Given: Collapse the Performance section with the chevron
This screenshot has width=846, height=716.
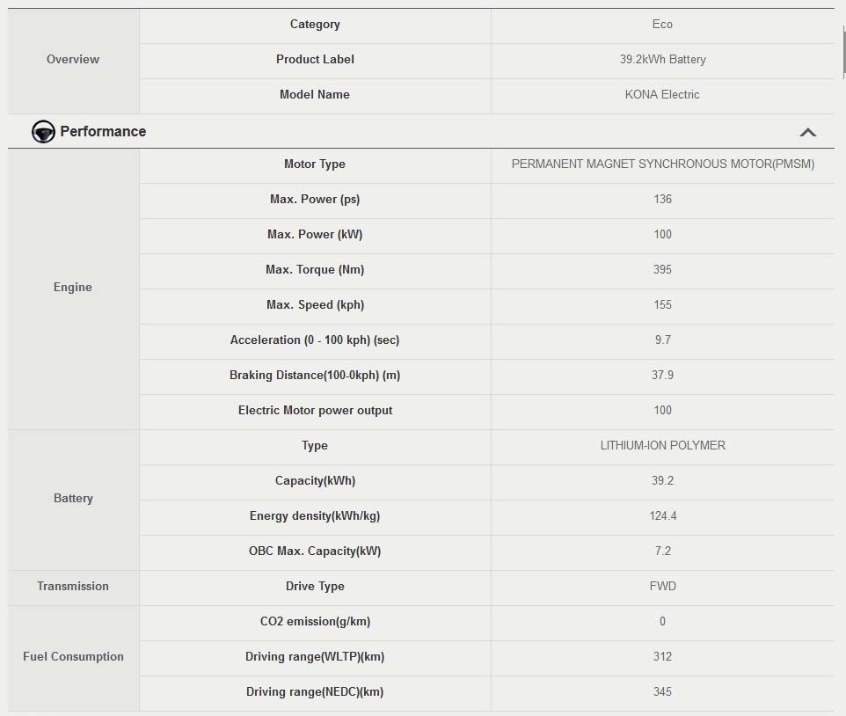Looking at the screenshot, I should [x=807, y=132].
